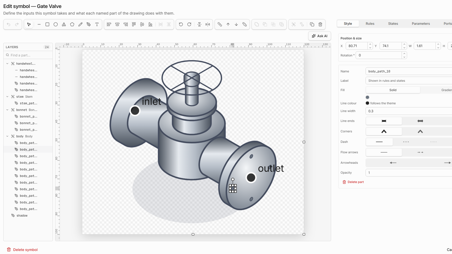
Task: Decrease the Rotation value
Action: [404, 57]
